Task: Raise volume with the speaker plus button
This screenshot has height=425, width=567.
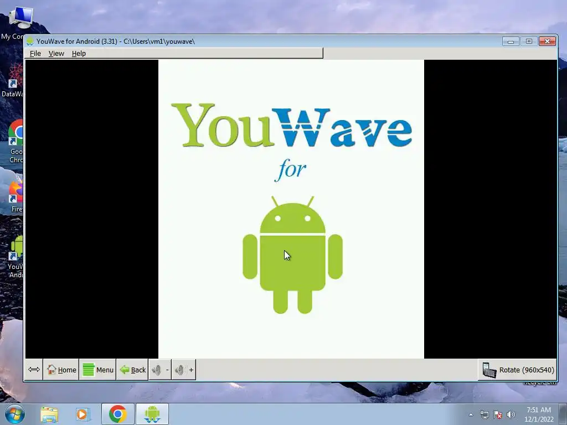Action: pyautogui.click(x=184, y=370)
